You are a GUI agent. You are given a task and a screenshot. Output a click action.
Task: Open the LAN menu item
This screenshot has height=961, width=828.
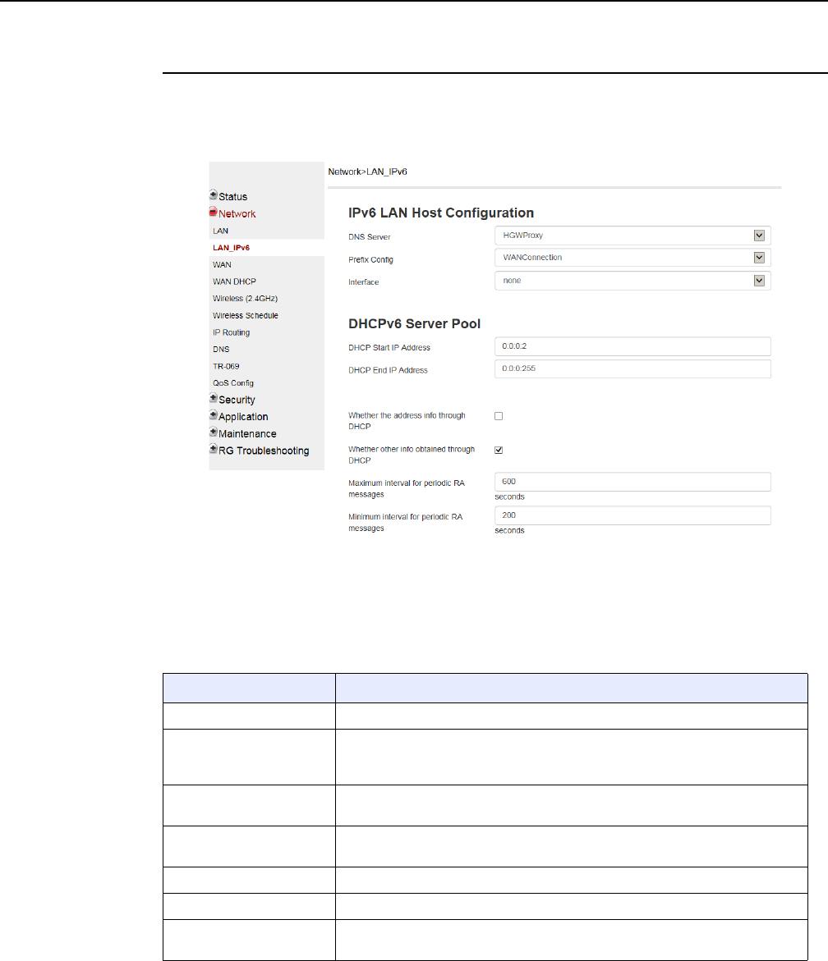(x=220, y=231)
